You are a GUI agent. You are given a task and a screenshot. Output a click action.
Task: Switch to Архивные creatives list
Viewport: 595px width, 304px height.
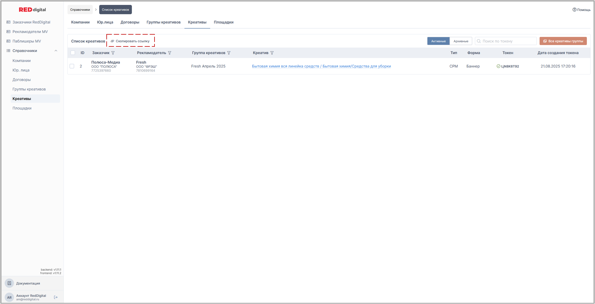tap(461, 41)
